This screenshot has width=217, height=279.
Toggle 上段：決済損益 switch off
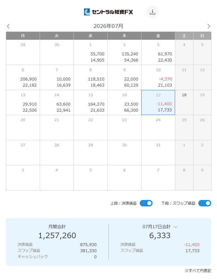pyautogui.click(x=146, y=203)
